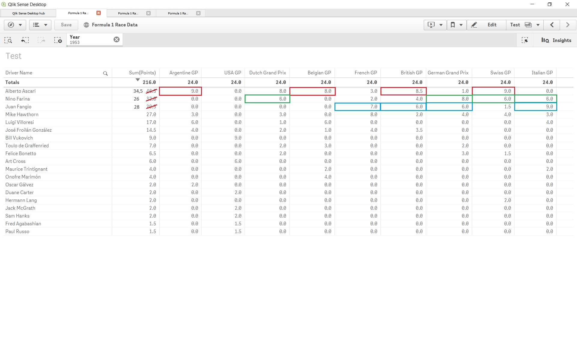Open the Bookmarks icon
Viewport: 577px width, 348px height.
[x=453, y=25]
